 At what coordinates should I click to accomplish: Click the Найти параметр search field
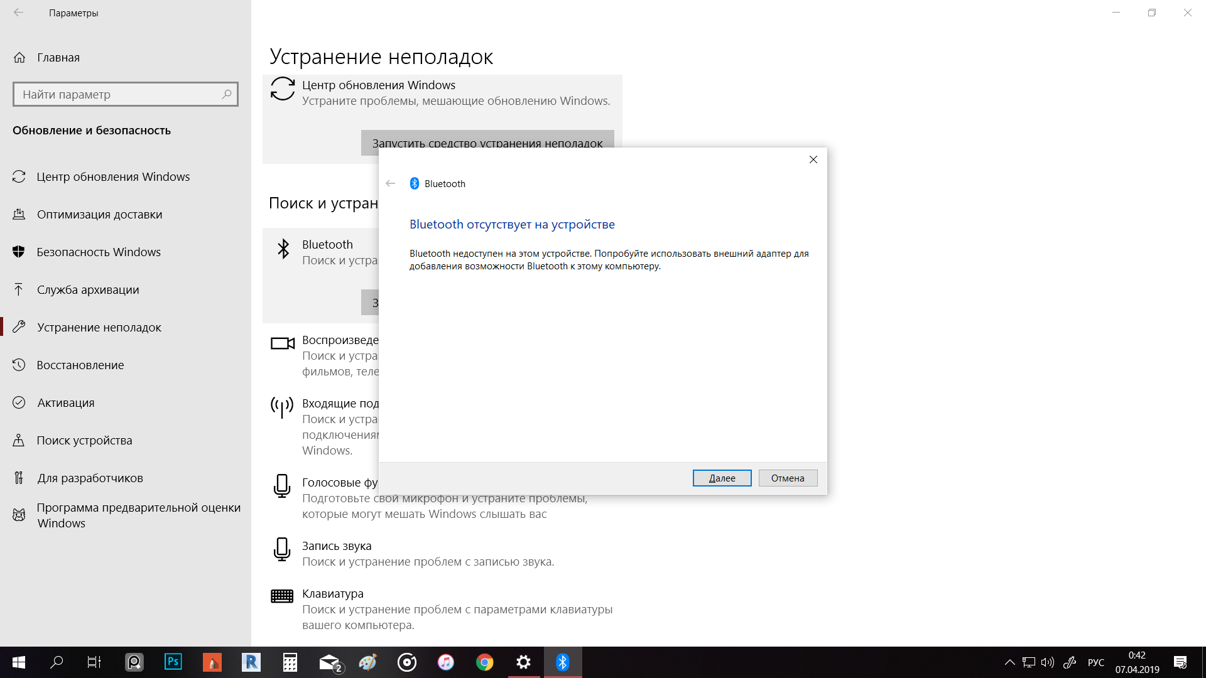click(x=126, y=94)
